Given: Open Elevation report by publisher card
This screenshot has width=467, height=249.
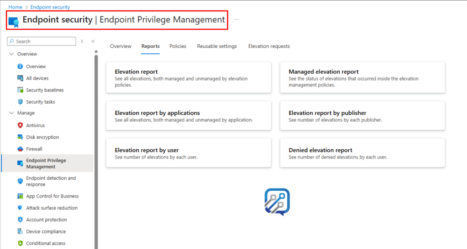Looking at the screenshot, I should pyautogui.click(x=363, y=116).
